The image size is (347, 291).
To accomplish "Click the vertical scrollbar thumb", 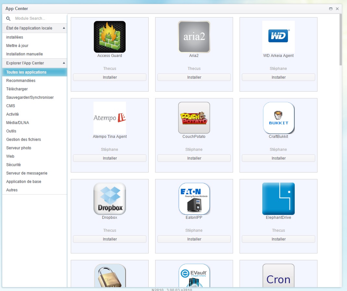I will coord(341,39).
